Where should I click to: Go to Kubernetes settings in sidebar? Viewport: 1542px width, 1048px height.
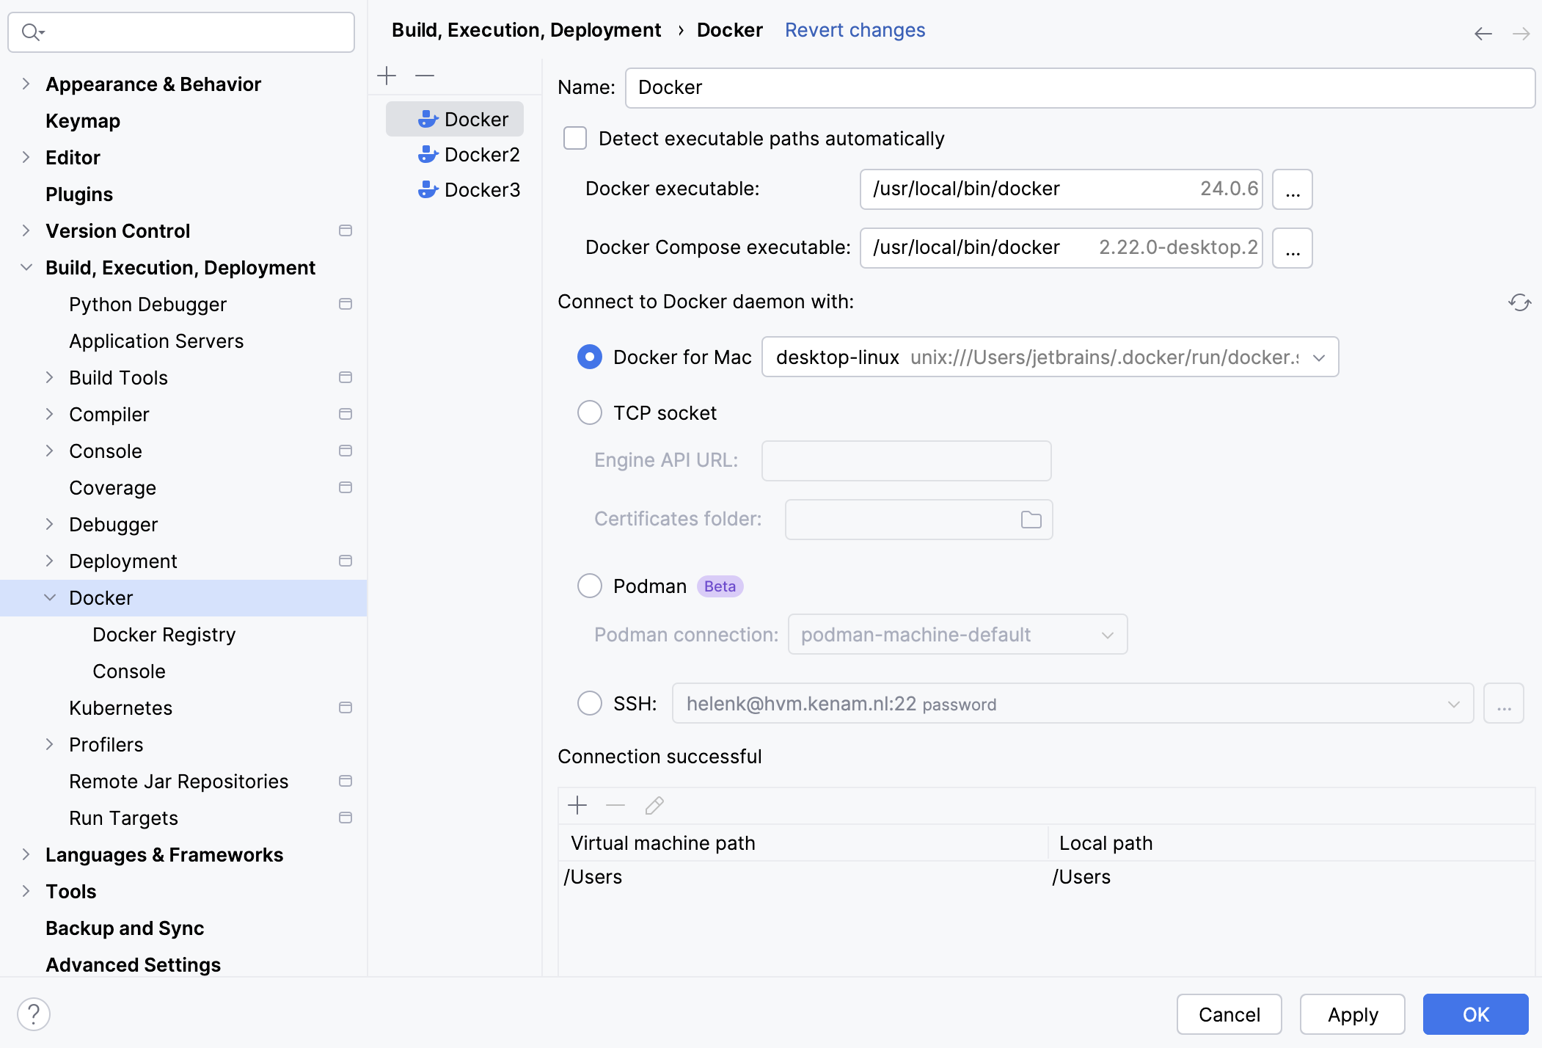[120, 707]
